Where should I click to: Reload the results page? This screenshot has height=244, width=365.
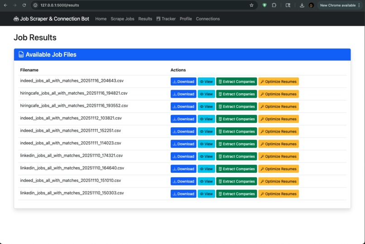(24, 5)
